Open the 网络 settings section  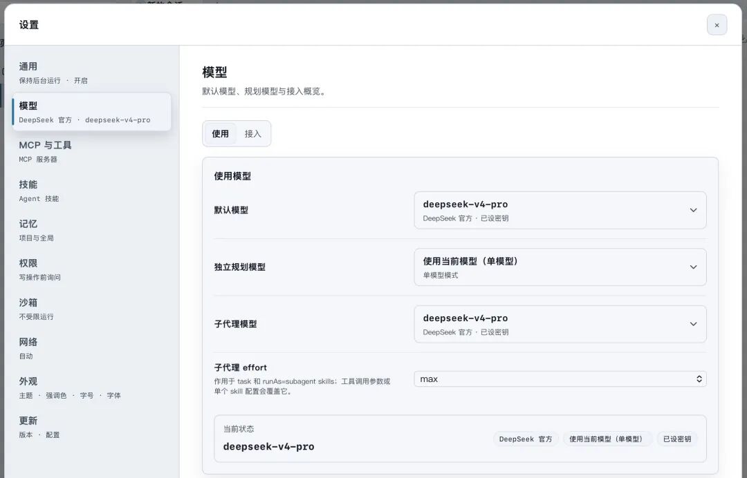click(91, 349)
